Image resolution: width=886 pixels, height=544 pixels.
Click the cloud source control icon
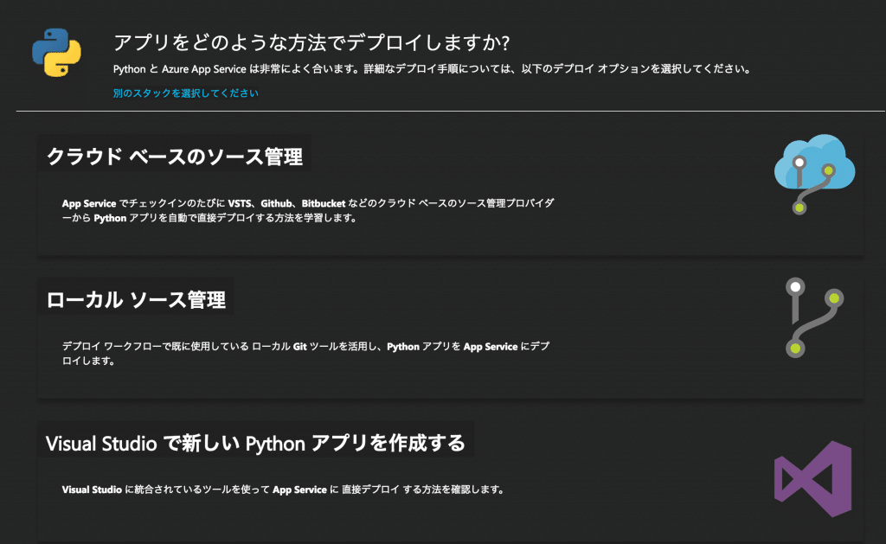[814, 175]
